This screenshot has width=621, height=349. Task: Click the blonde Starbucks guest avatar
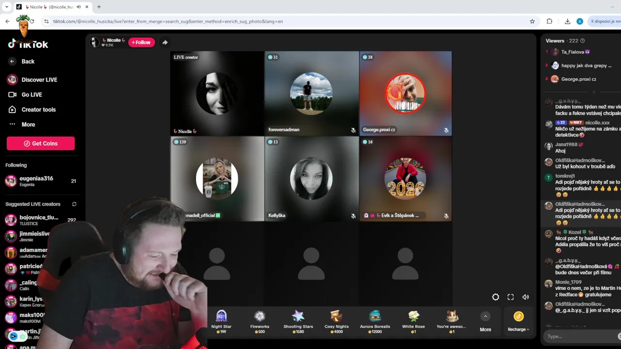click(x=217, y=178)
